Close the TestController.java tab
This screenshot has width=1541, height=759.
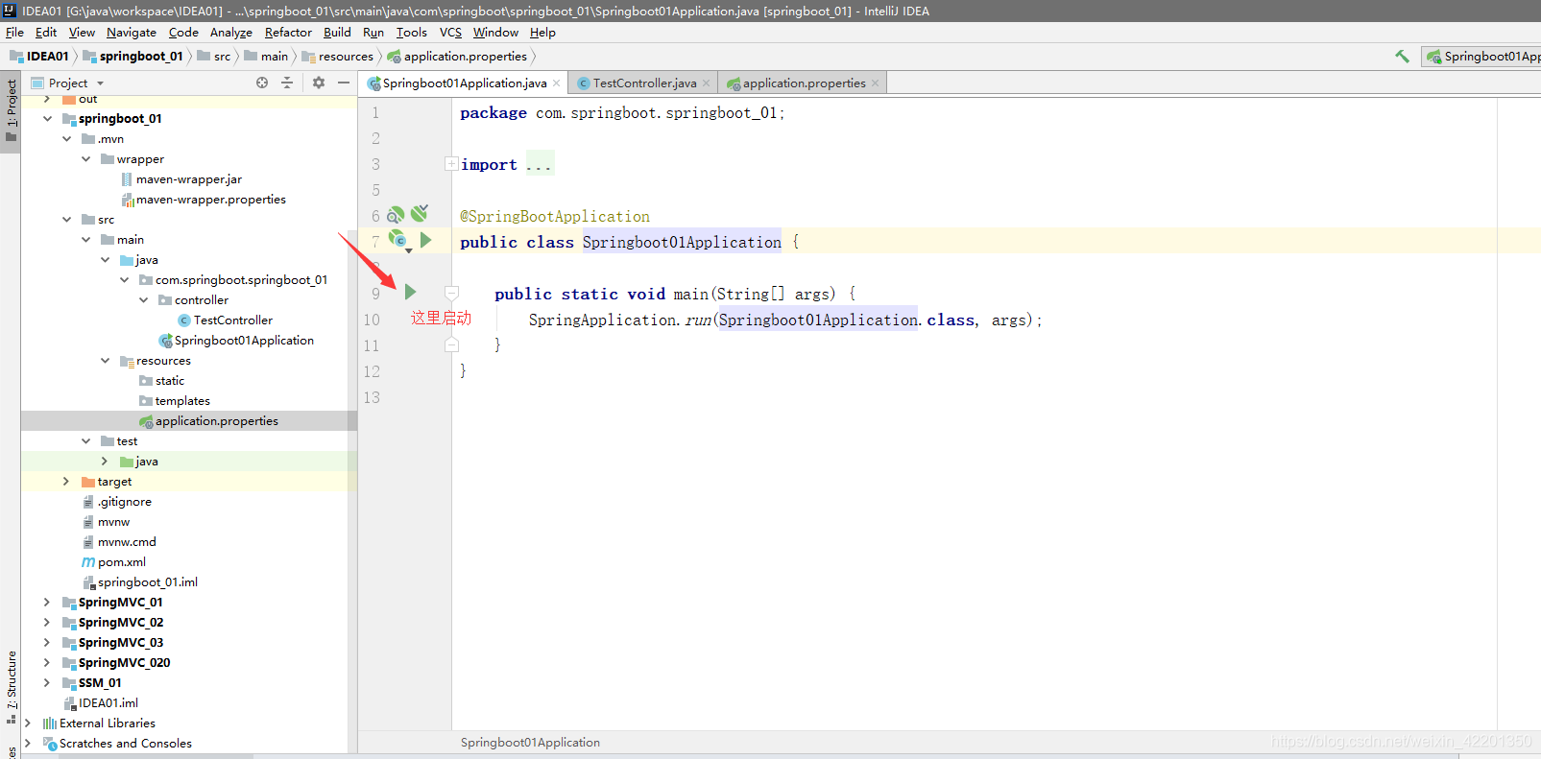tap(706, 83)
